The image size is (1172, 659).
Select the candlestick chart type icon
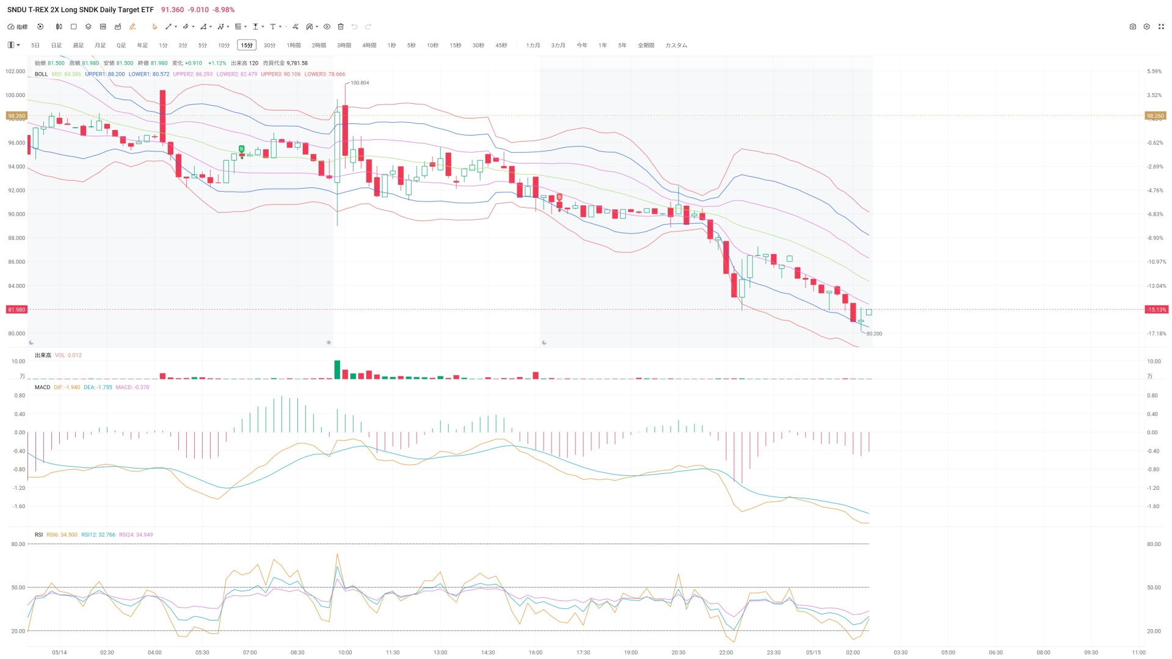59,27
